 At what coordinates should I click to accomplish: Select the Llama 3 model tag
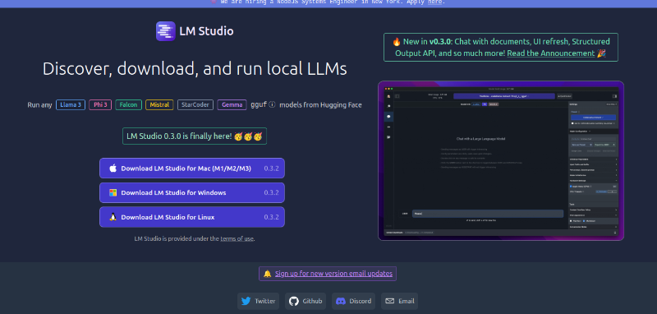pyautogui.click(x=71, y=105)
